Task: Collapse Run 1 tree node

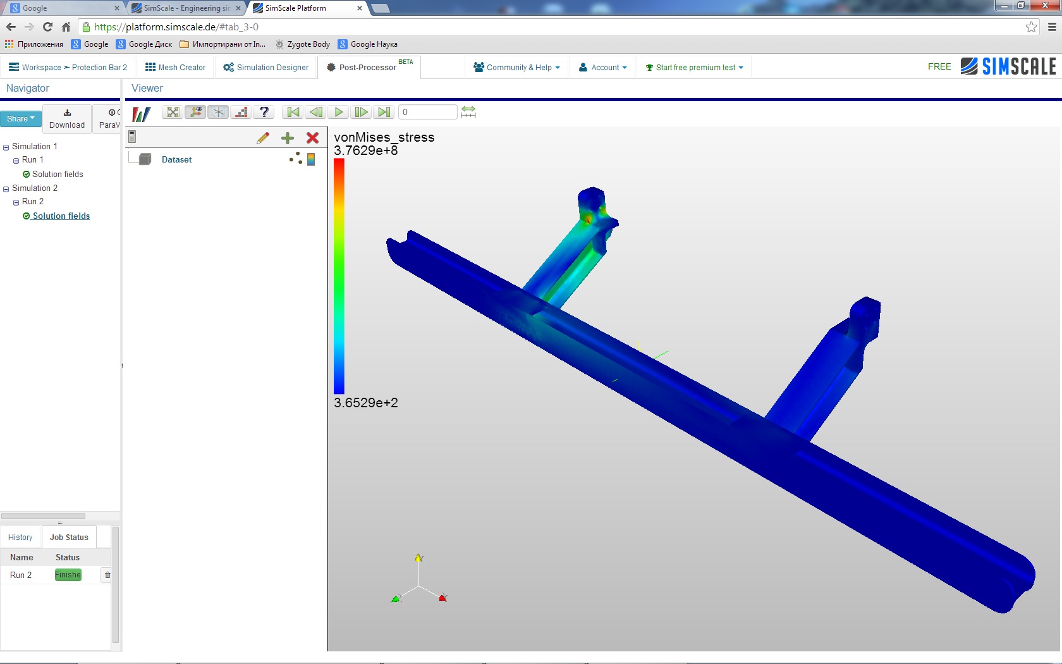Action: [x=16, y=161]
